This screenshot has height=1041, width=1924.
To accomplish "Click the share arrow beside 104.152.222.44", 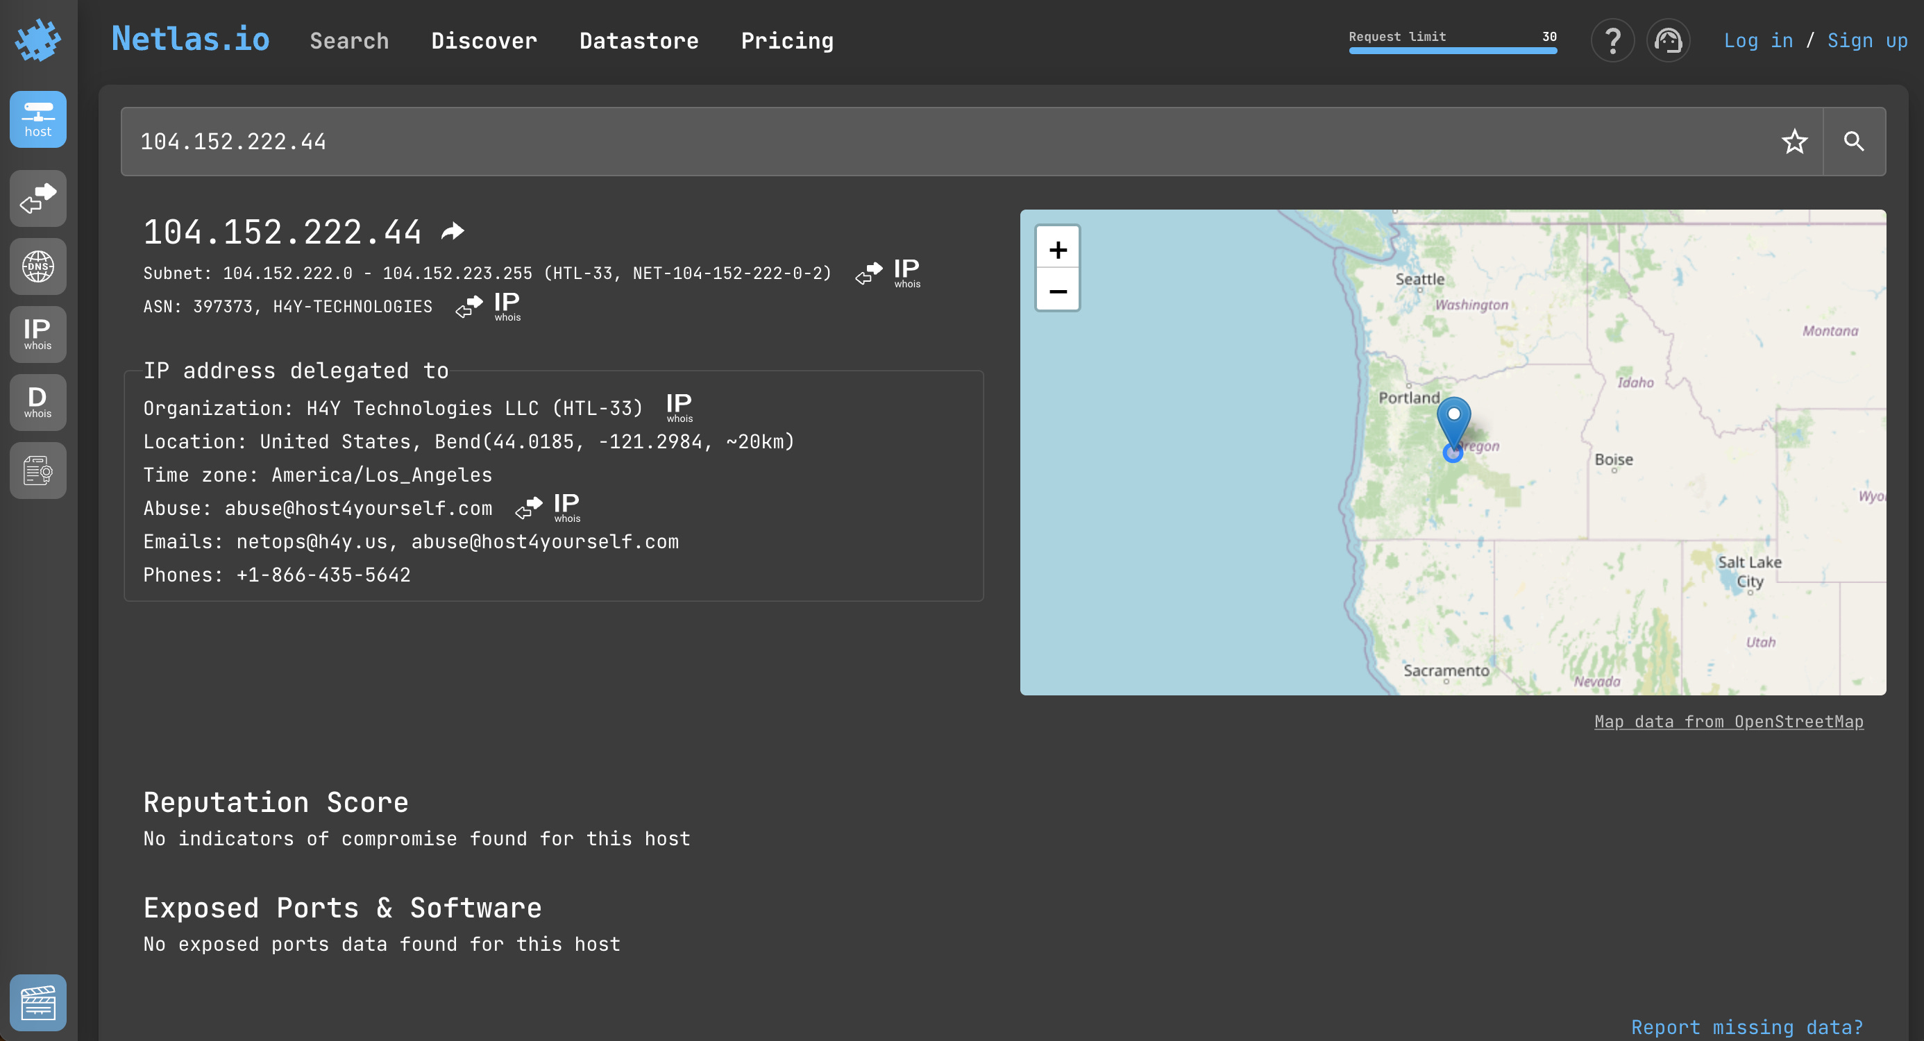I will tap(453, 230).
